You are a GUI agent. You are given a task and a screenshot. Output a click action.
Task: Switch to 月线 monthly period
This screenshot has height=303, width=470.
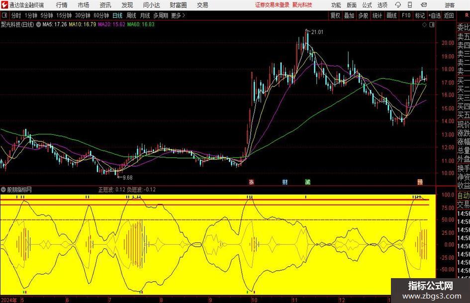pos(145,15)
